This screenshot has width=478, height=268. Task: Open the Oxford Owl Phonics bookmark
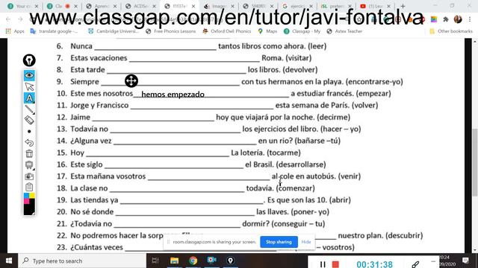coord(227,31)
